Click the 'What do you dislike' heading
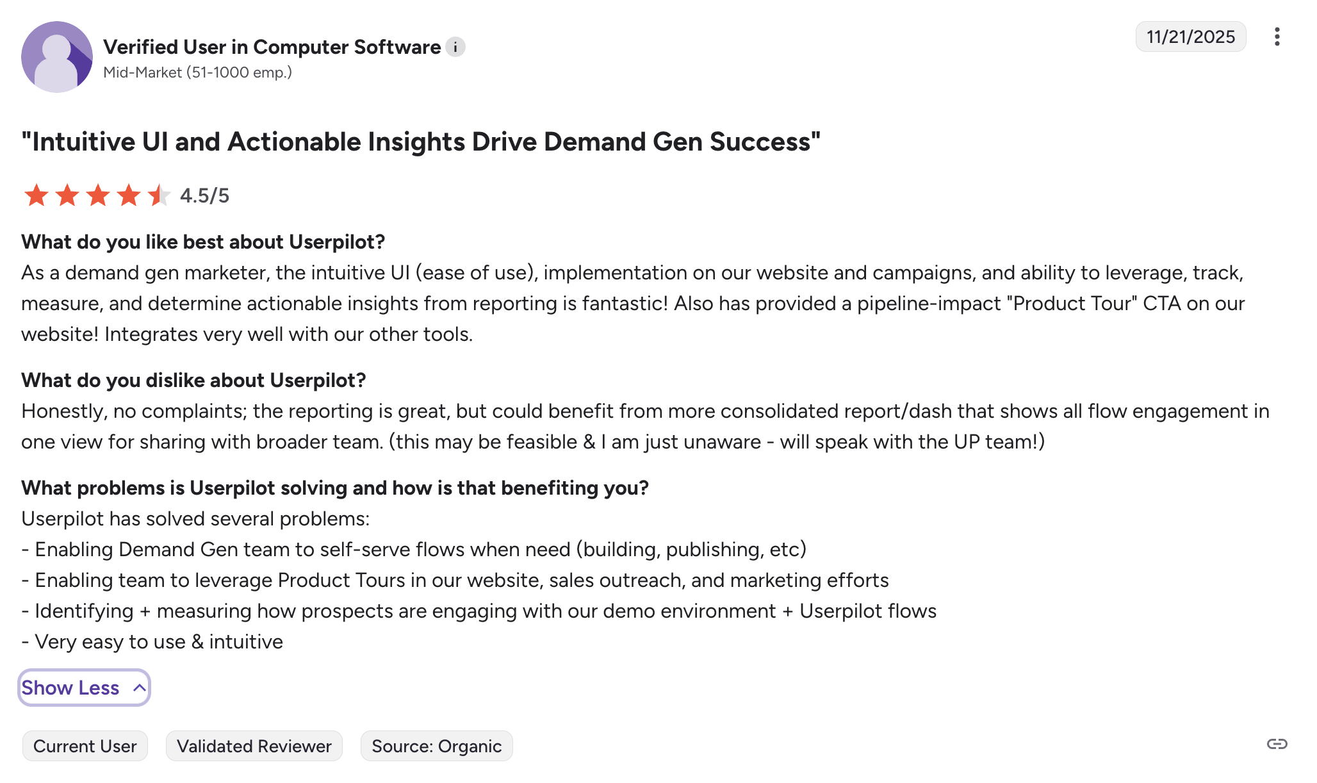Image resolution: width=1317 pixels, height=783 pixels. pyautogui.click(x=193, y=380)
